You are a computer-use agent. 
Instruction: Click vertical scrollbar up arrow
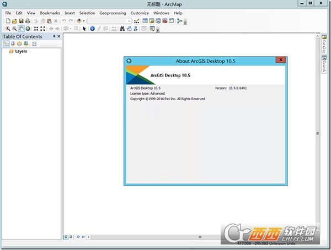point(318,36)
